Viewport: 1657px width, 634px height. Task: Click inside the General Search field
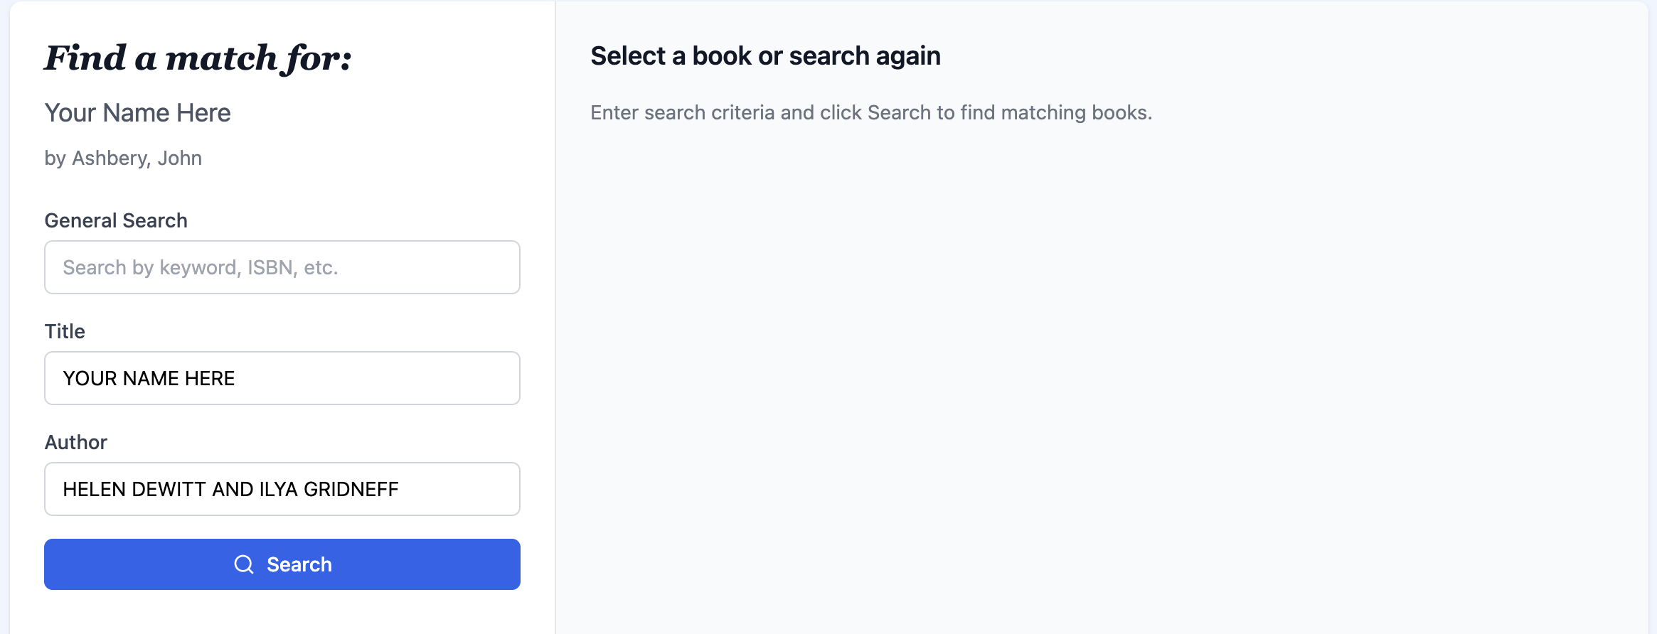282,267
